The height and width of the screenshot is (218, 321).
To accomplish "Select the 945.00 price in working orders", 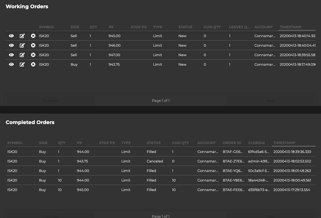I will pos(114,36).
